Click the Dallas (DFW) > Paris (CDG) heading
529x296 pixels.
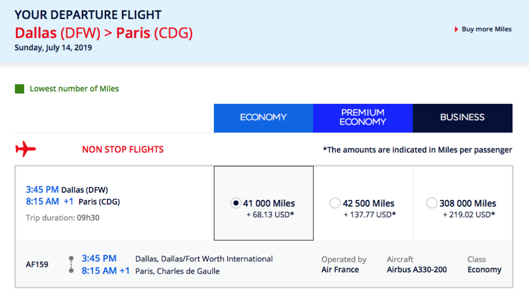tap(103, 33)
